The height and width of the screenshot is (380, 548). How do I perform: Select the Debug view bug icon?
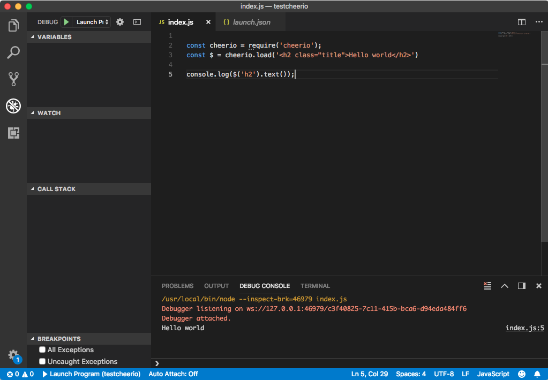click(x=13, y=106)
